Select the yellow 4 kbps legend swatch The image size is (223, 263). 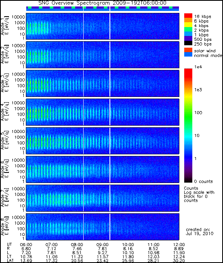(188, 25)
